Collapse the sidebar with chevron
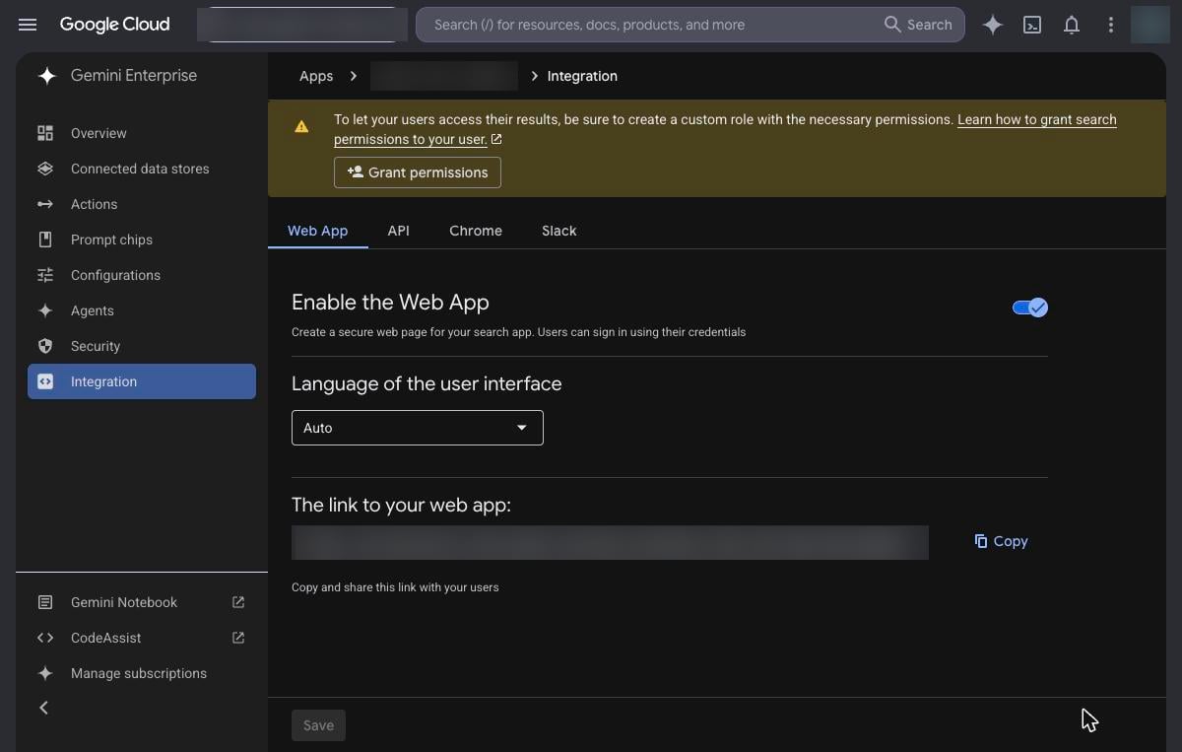This screenshot has width=1182, height=752. coord(43,708)
